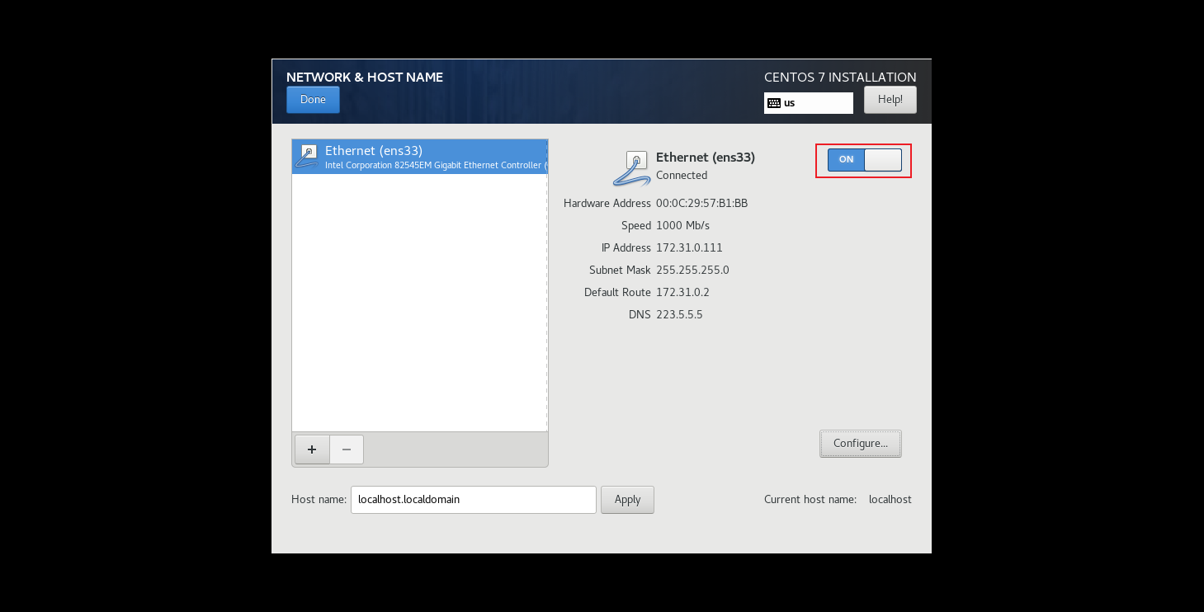Screen dimensions: 1204x612
Task: Click the large Ethernet icon in details
Action: click(x=632, y=168)
